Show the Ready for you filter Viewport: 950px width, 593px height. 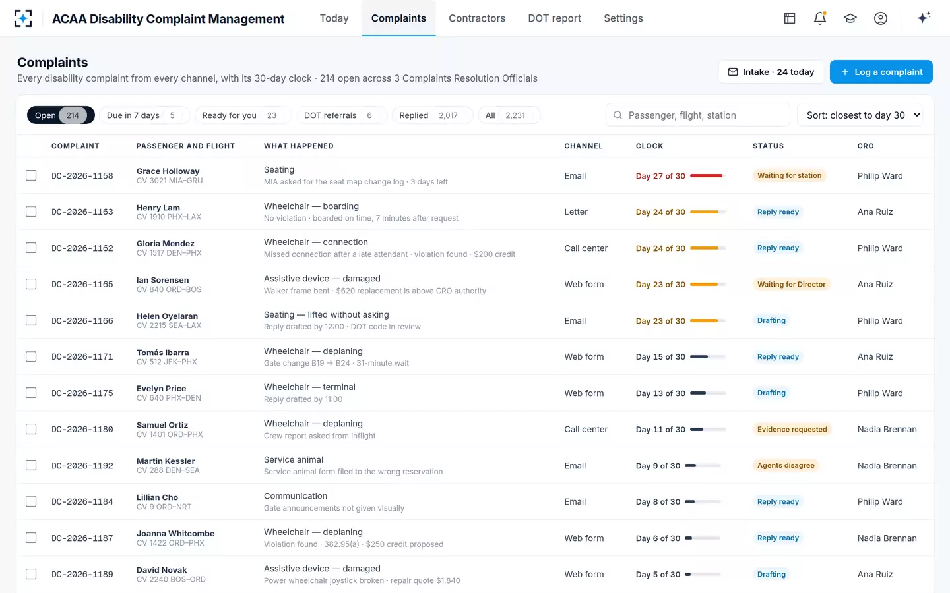(243, 115)
